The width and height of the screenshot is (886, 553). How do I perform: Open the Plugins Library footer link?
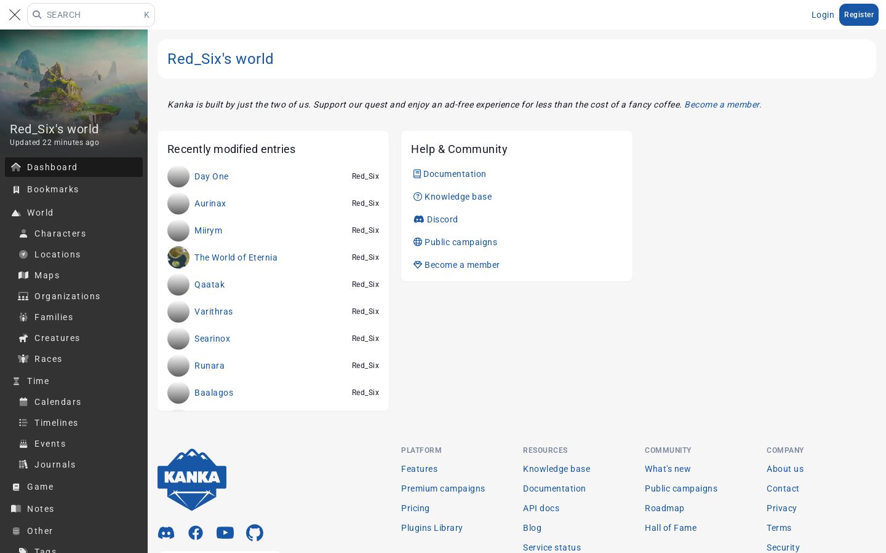[x=432, y=528]
